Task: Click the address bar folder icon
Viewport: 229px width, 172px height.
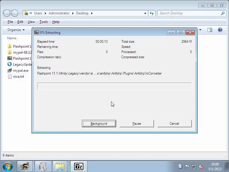Action: (26, 13)
